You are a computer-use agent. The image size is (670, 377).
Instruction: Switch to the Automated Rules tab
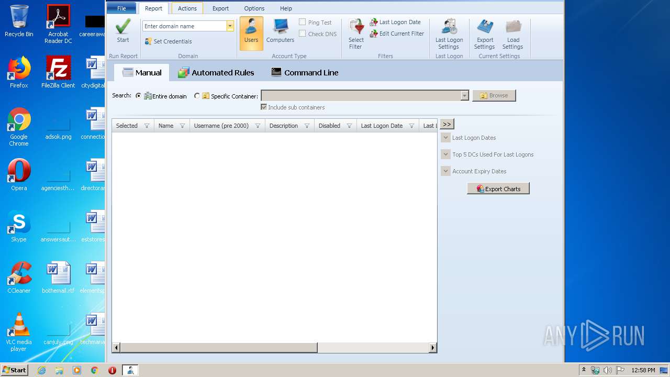tap(216, 73)
